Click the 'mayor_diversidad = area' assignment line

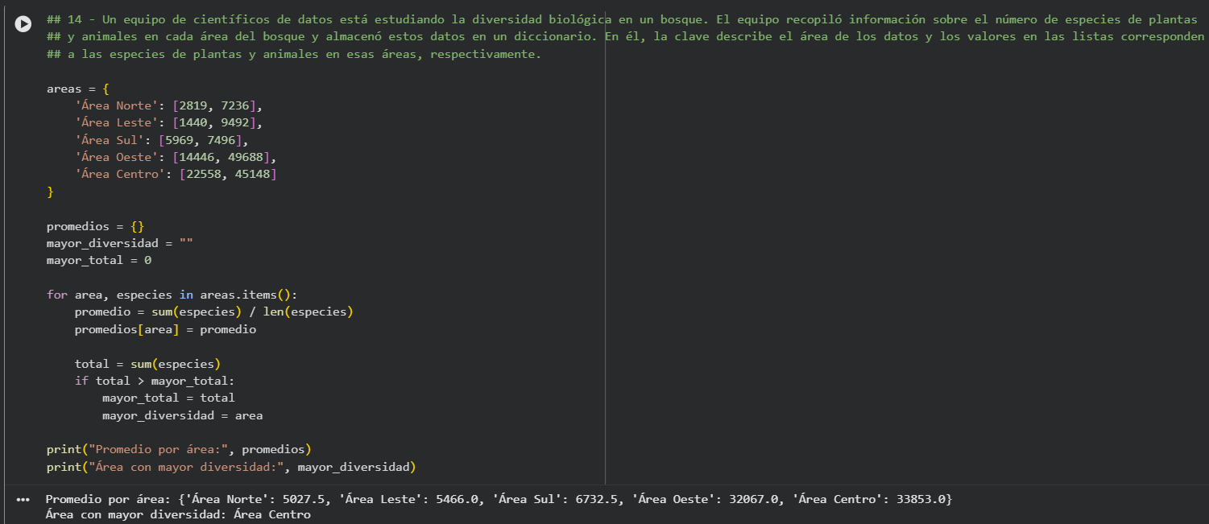[x=182, y=415]
